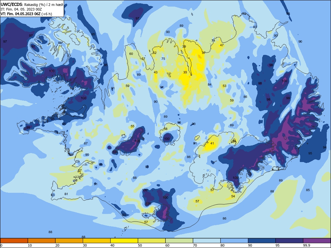Click the legend tick label '70'
Image resolution: width=331 pixels, height=248 pixels.
tap(195, 245)
